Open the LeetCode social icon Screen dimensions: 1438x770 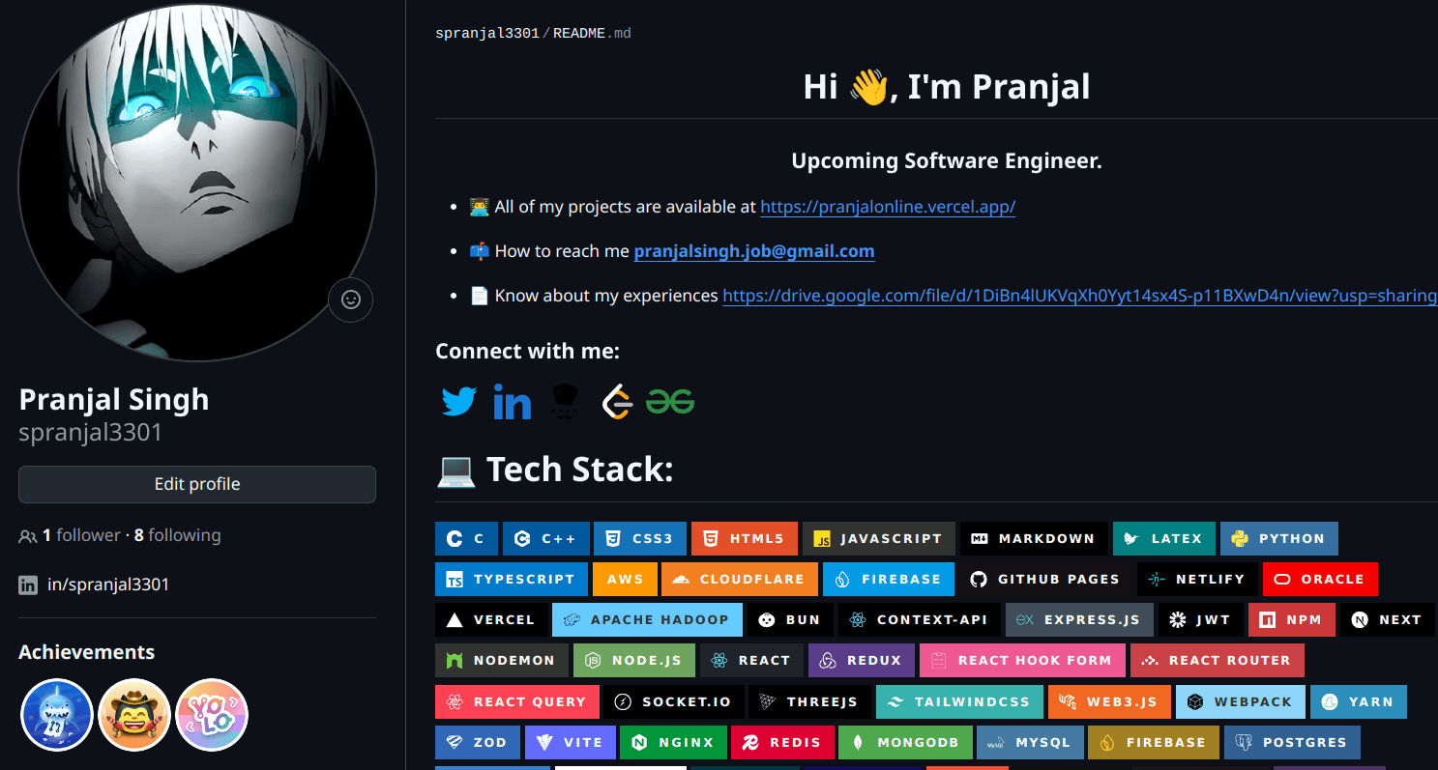[x=616, y=401]
